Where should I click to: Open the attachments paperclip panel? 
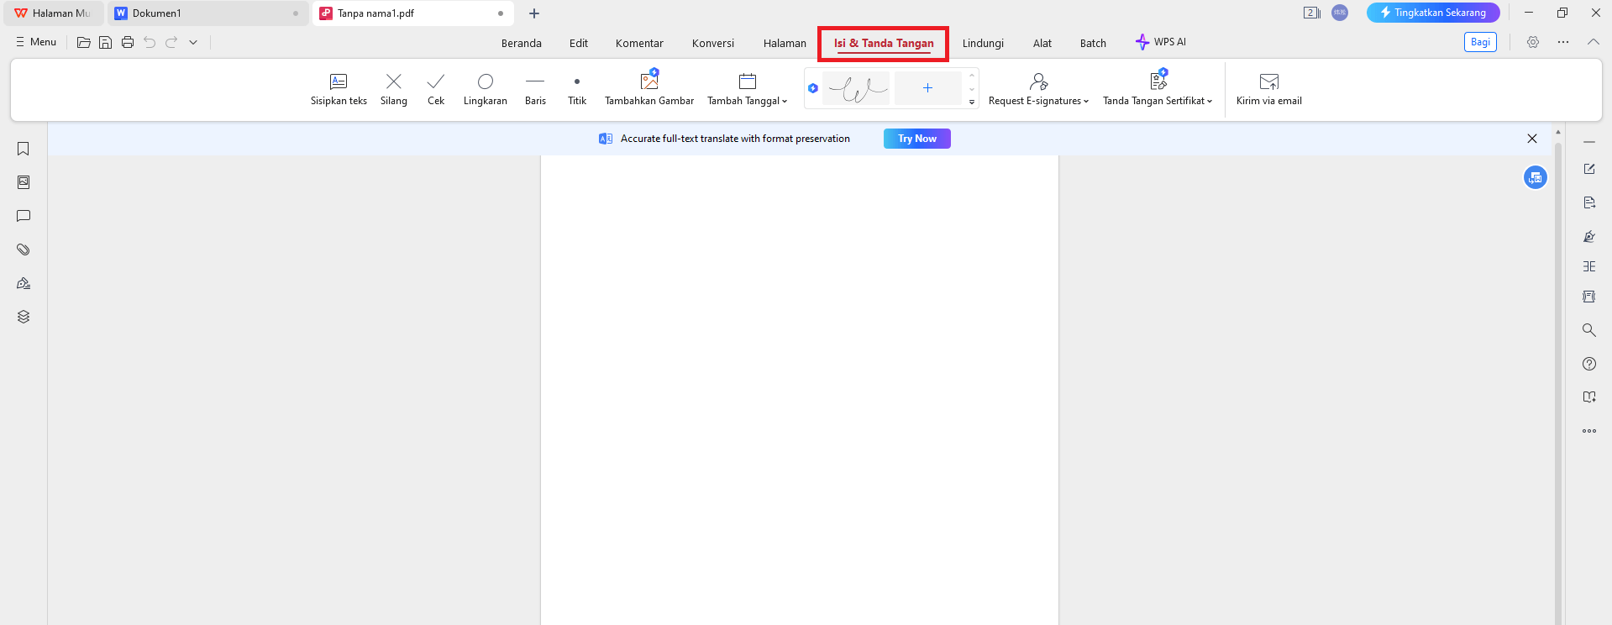tap(24, 249)
